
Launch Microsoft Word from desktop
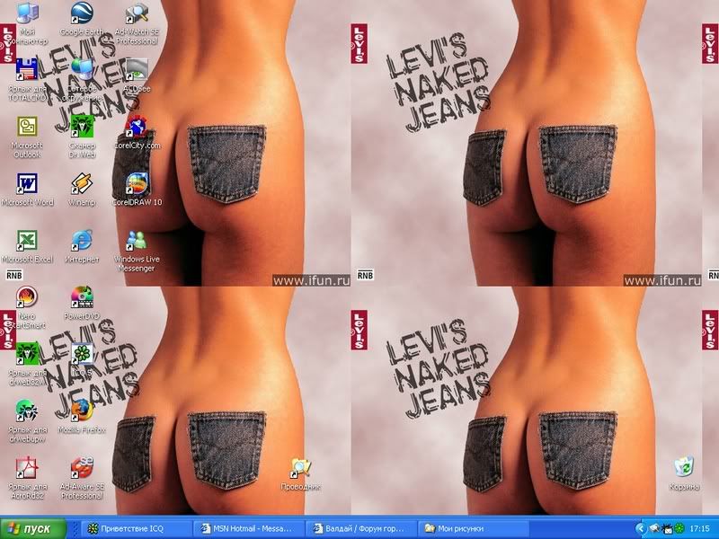(27, 184)
